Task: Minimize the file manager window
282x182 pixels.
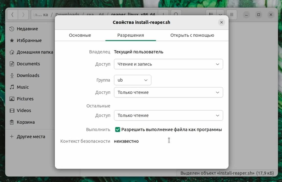Action: (246, 15)
